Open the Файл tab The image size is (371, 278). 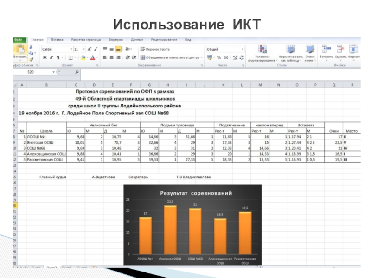[19, 40]
